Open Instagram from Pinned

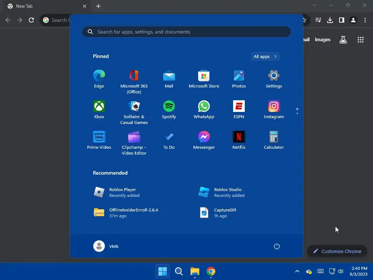[x=274, y=110]
